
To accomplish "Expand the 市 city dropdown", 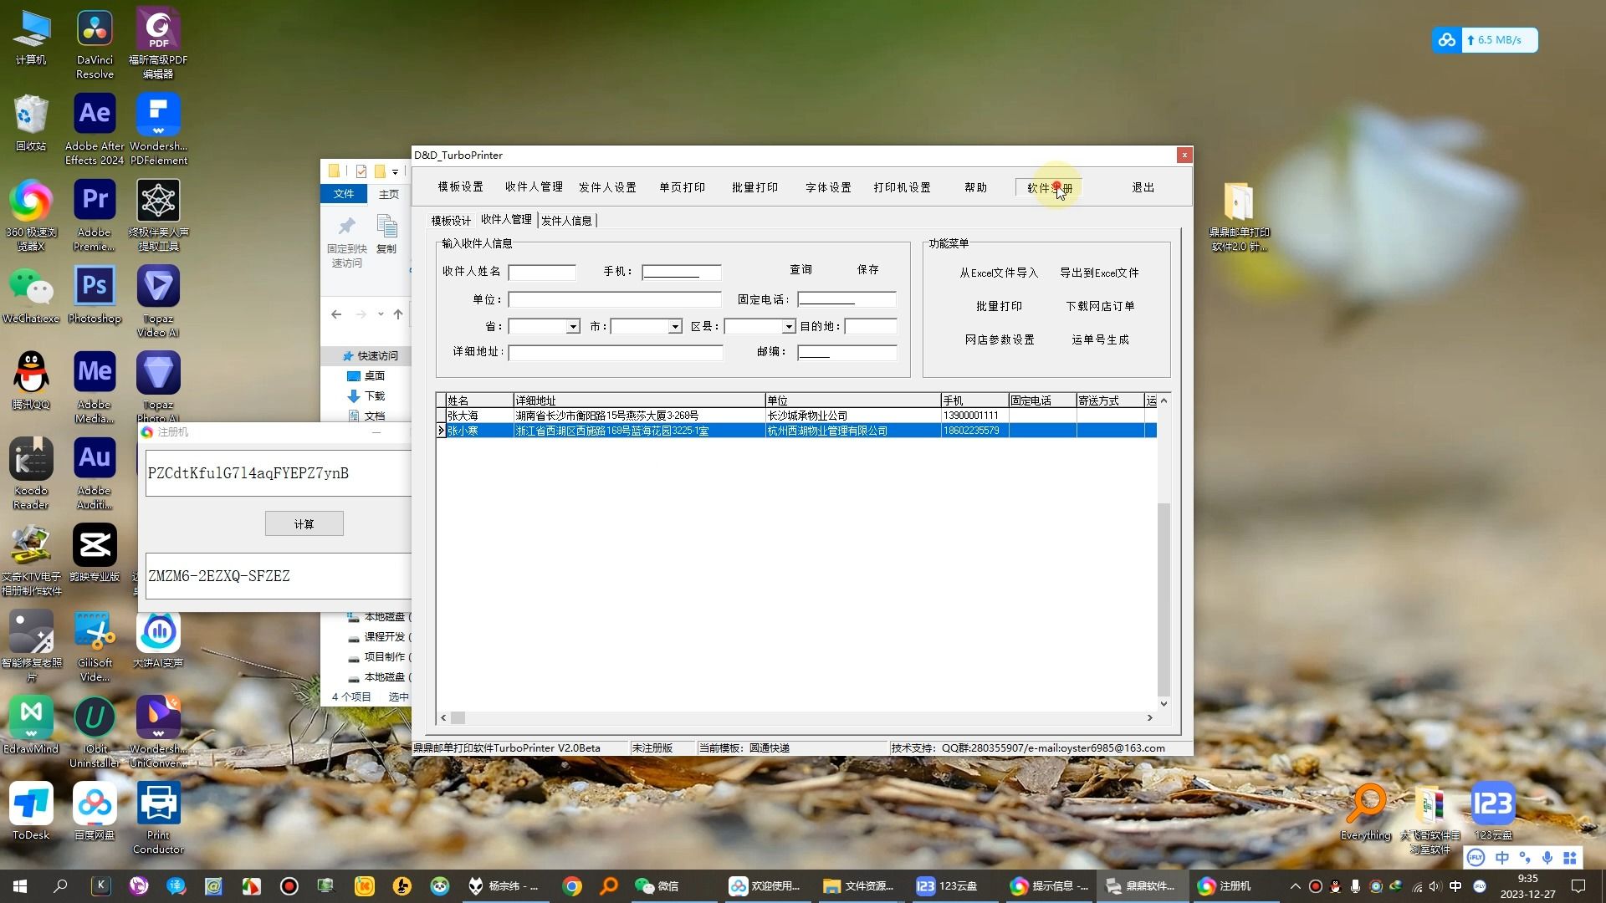I will click(675, 327).
